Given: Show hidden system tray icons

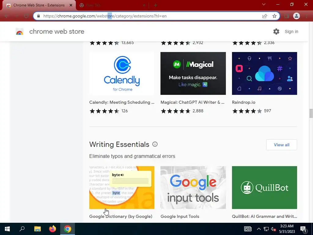Looking at the screenshot, I should (259, 229).
